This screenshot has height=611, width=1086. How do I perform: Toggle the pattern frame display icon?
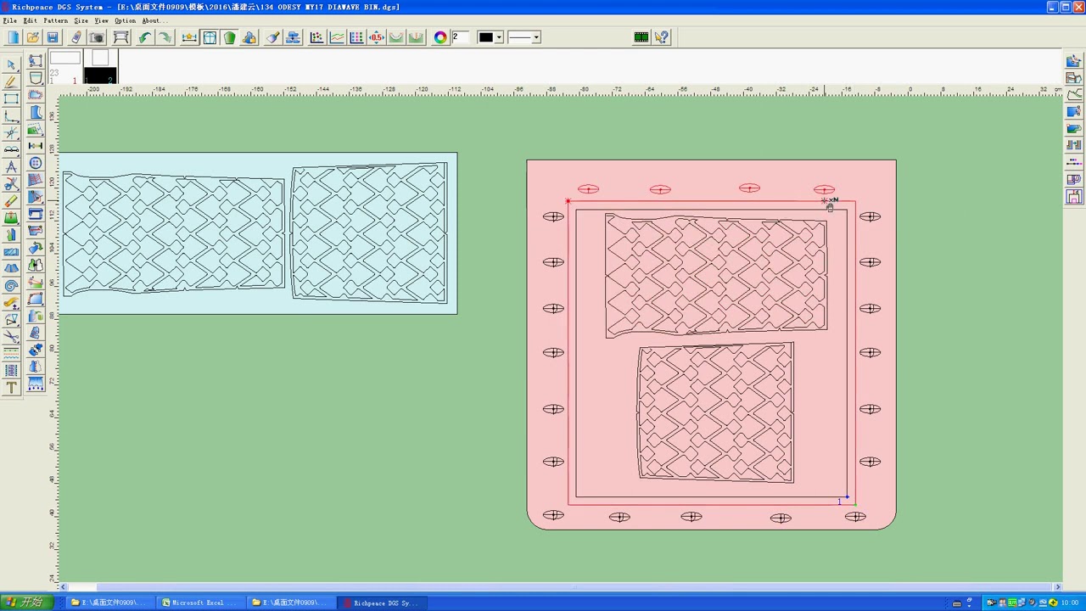point(210,37)
